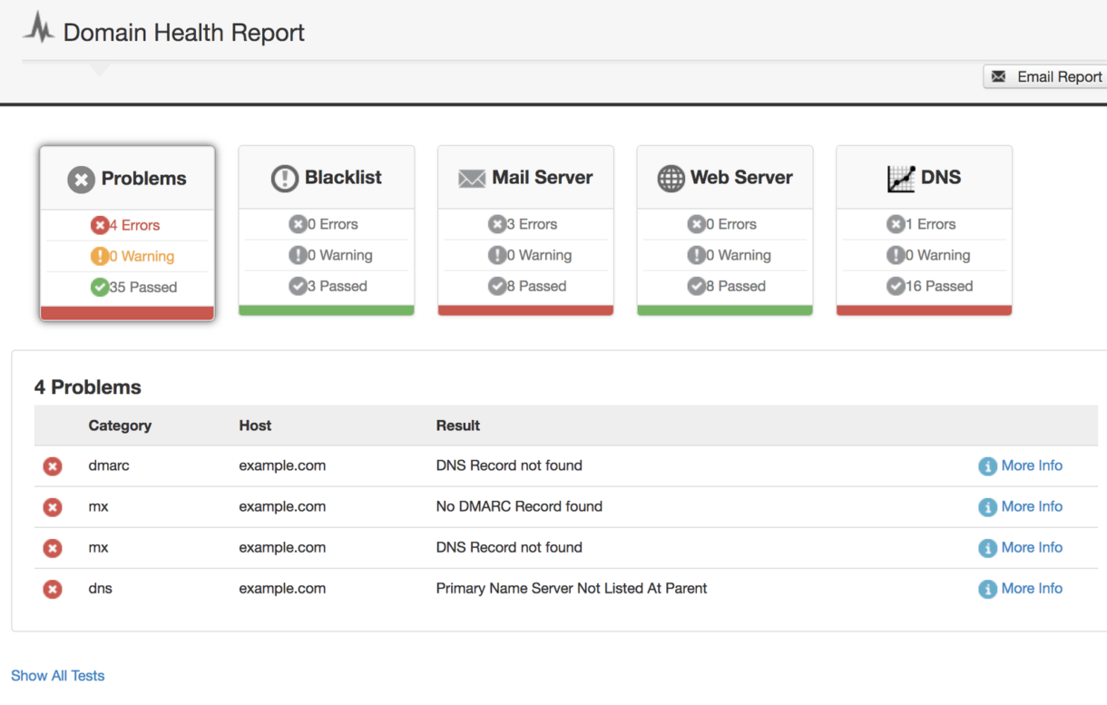The height and width of the screenshot is (705, 1107).
Task: Switch to the Blacklist summary tab
Action: coord(327,178)
